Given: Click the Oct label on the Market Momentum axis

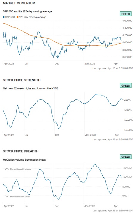Looking at the screenshot, I should coord(57,64).
